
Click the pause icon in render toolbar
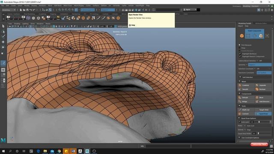[146, 10]
